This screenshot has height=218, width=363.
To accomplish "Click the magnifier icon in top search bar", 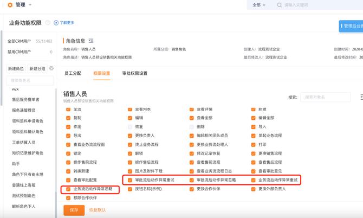I will (279, 5).
